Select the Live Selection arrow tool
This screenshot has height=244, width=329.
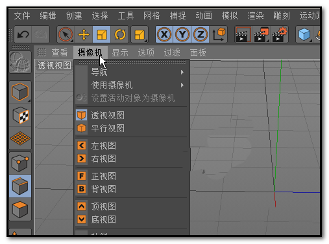tap(66, 34)
